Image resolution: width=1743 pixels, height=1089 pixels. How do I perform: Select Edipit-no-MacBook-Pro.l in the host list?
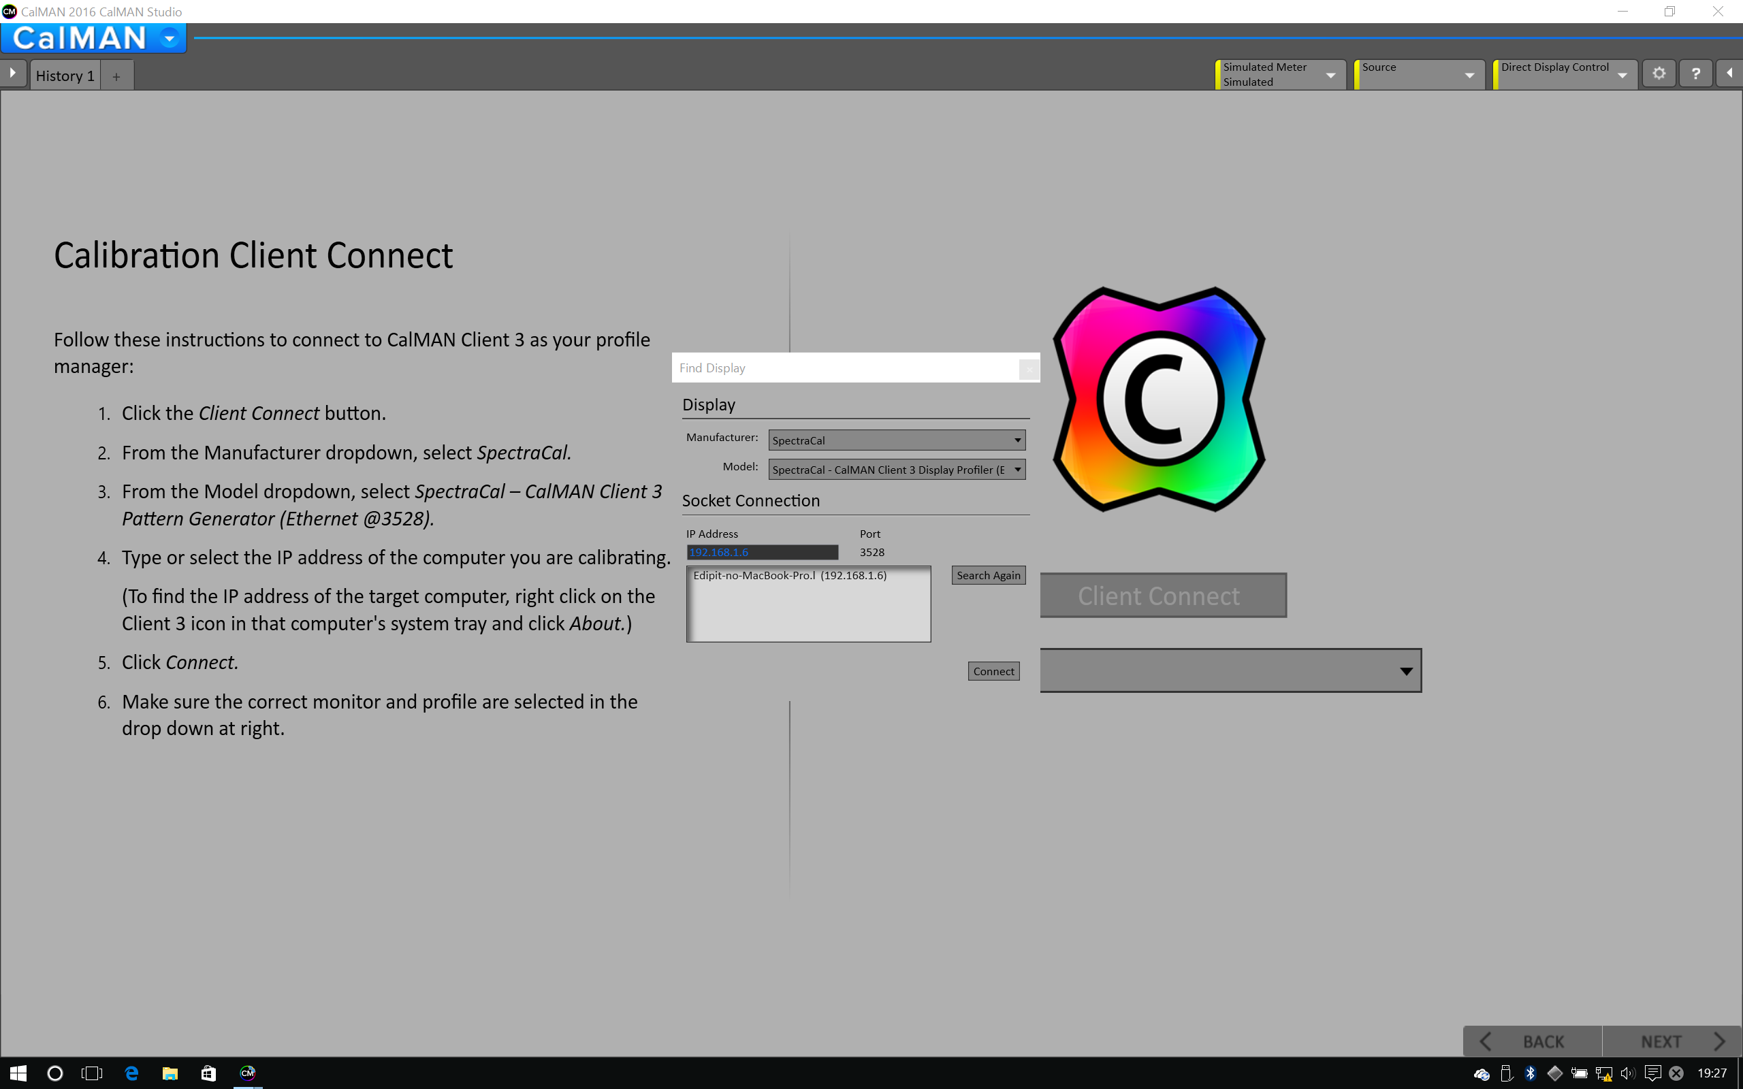[x=790, y=576]
